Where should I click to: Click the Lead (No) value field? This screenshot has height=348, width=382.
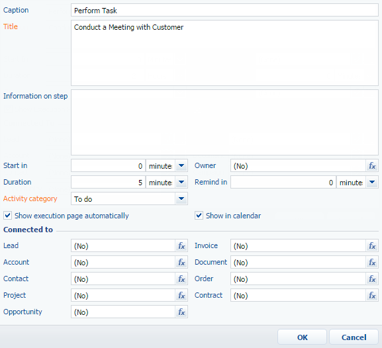tap(123, 245)
